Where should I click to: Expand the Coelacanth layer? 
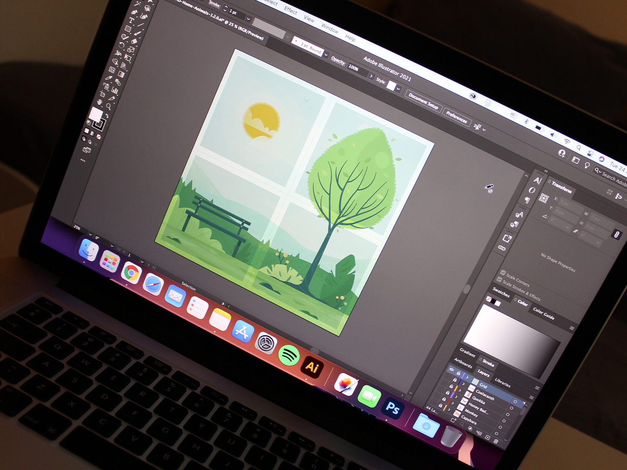(463, 384)
